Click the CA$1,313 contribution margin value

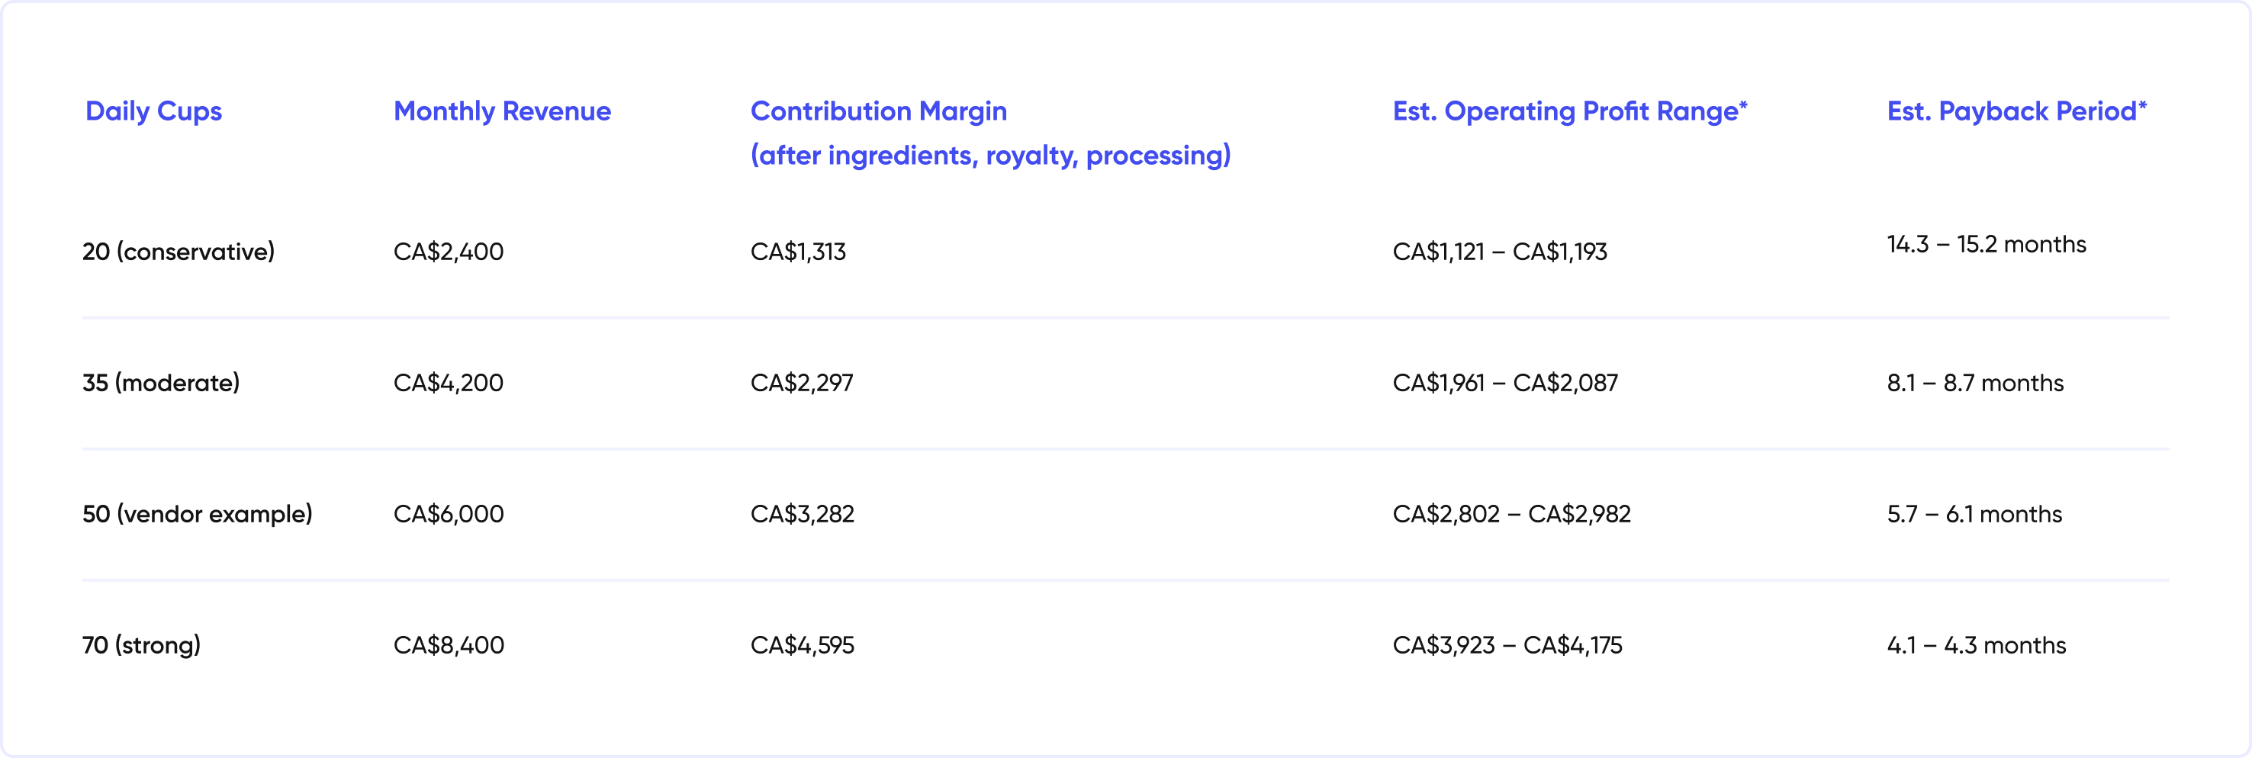798,252
